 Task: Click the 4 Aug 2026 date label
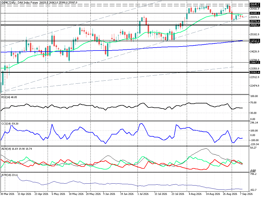pos(195,194)
